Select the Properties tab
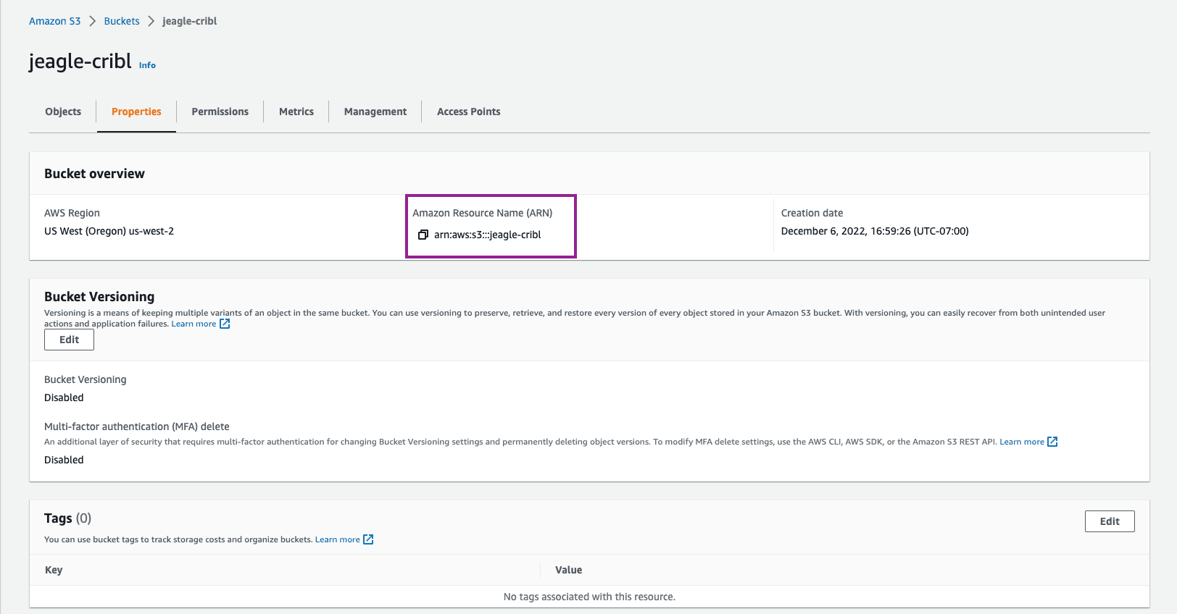The image size is (1177, 614). tap(136, 112)
